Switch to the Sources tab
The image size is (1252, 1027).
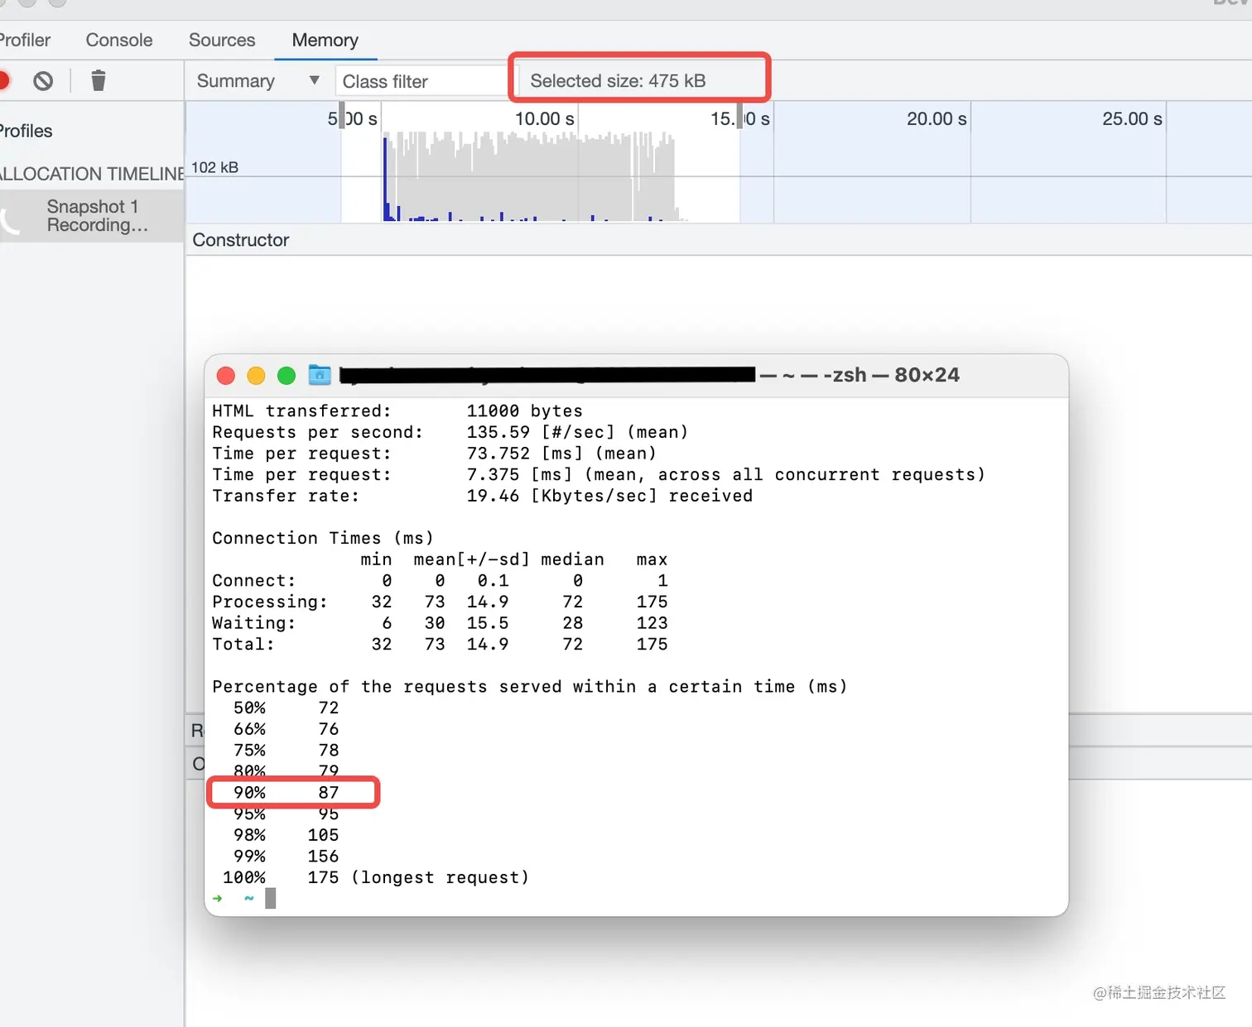pyautogui.click(x=222, y=40)
